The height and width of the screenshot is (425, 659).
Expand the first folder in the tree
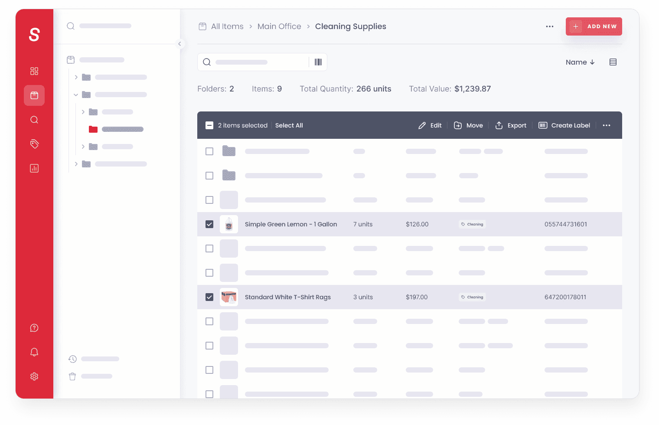point(76,77)
